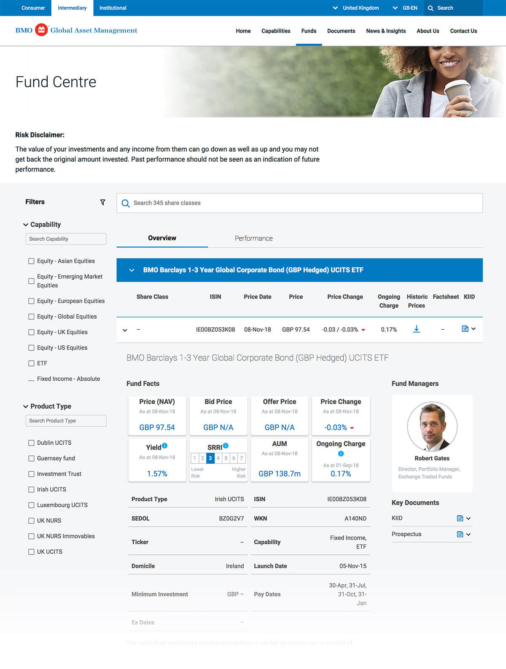This screenshot has width=506, height=669.
Task: Check the Dublin UCITS product type
Action: click(31, 443)
